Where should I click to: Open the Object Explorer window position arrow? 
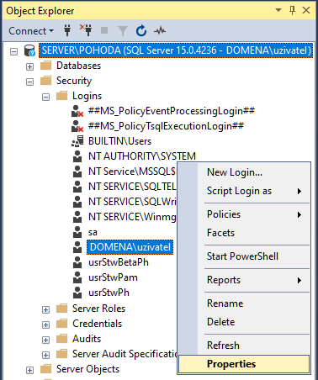(x=278, y=10)
